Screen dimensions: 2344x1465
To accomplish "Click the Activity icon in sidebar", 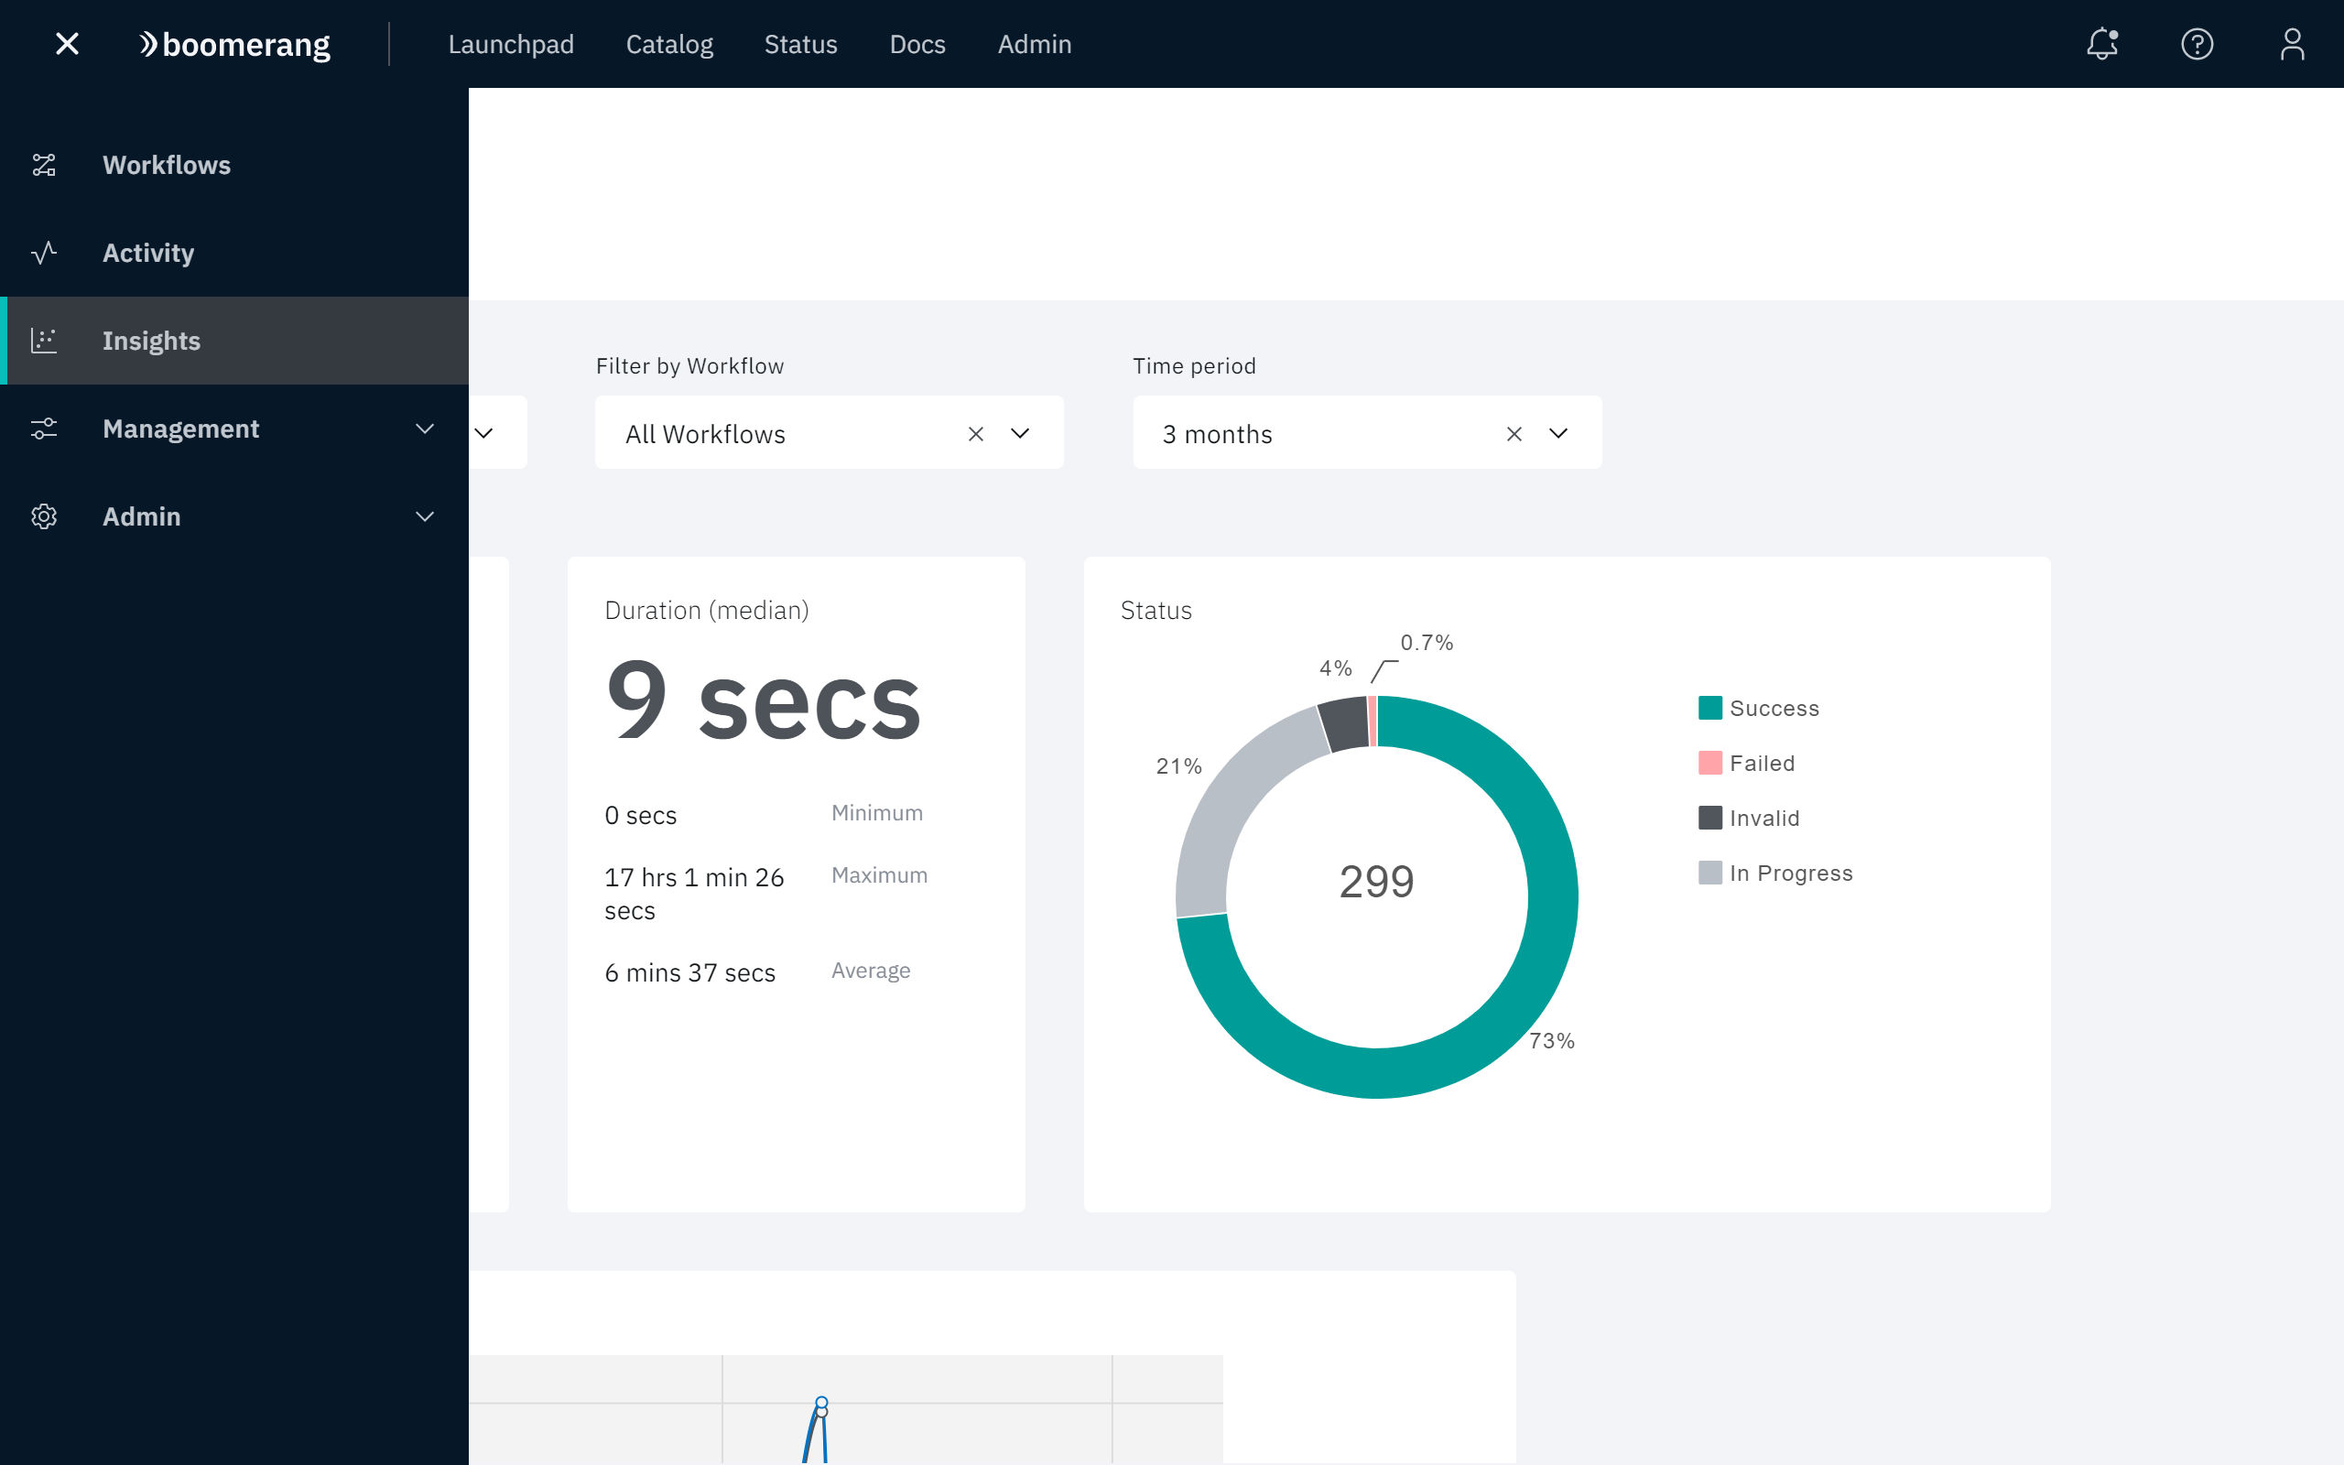I will (46, 252).
